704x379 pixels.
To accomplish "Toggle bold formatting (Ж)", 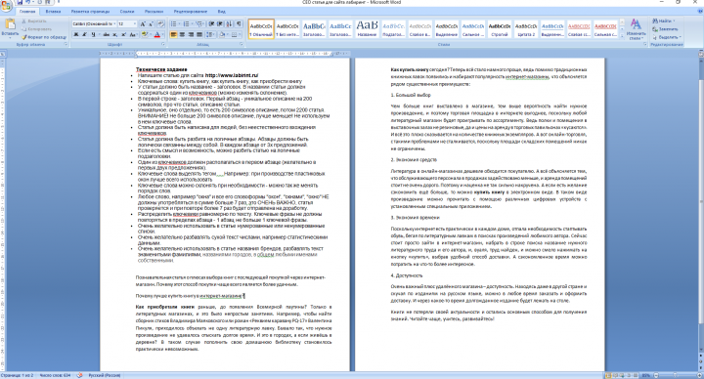I will [x=76, y=34].
